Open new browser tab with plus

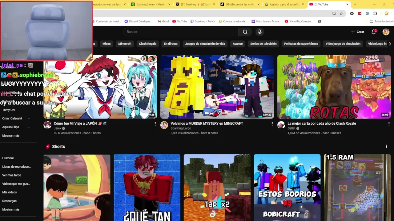coord(355,4)
